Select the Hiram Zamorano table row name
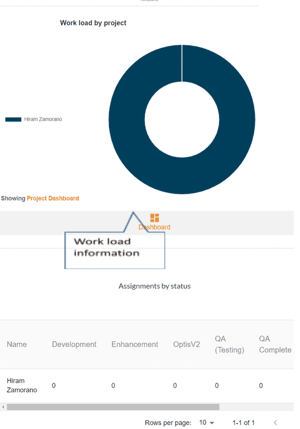The height and width of the screenshot is (429, 300). point(22,385)
